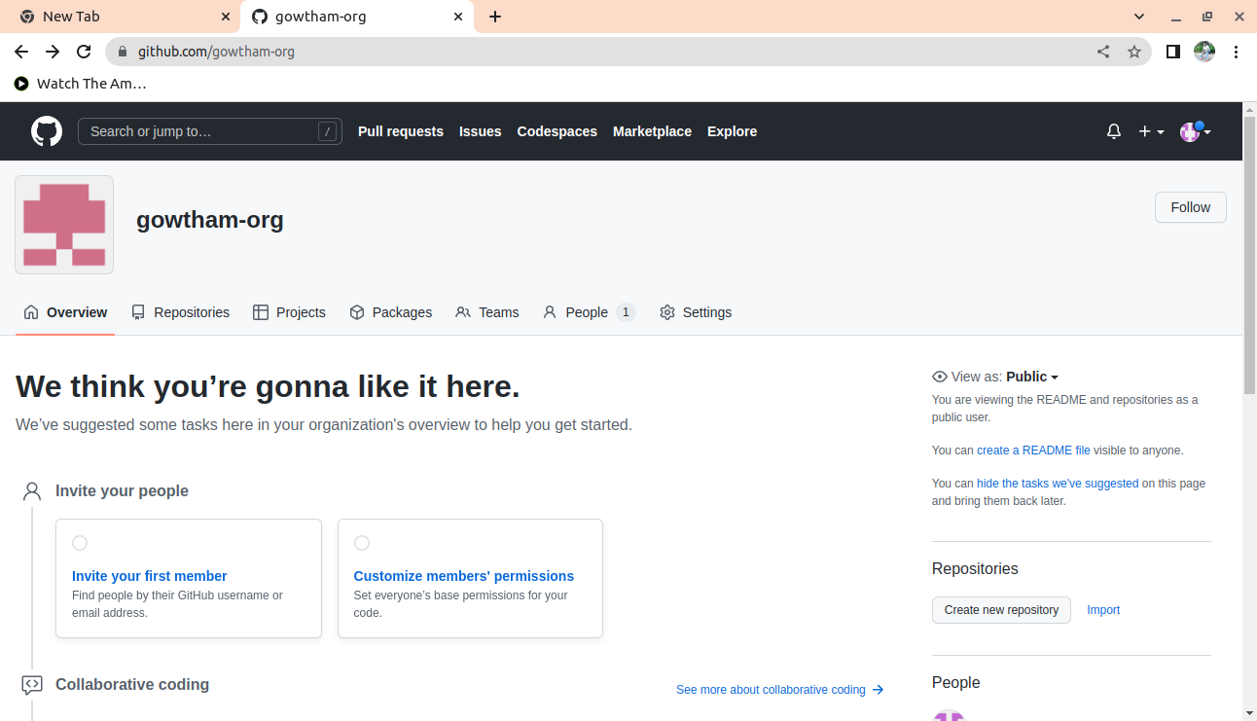The image size is (1257, 721).
Task: Open Chrome side panel icon
Action: [x=1173, y=52]
